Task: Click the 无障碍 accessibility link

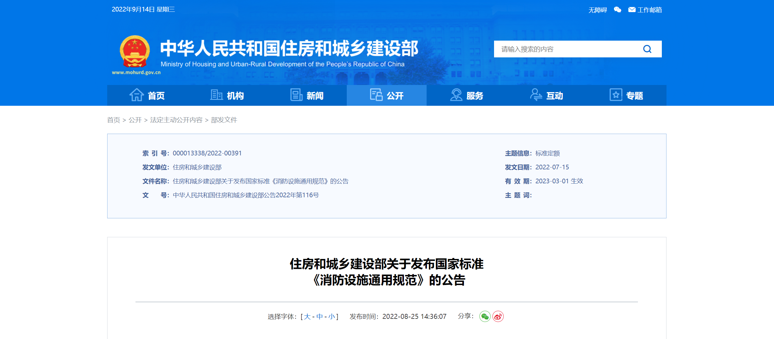Action: click(598, 10)
